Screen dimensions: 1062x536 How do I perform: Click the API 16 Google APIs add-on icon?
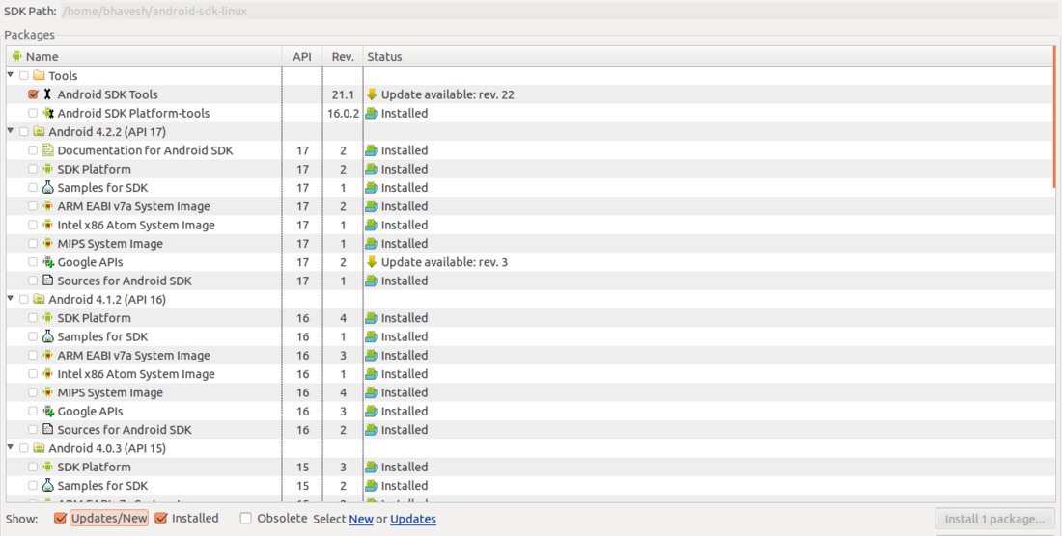pyautogui.click(x=48, y=411)
